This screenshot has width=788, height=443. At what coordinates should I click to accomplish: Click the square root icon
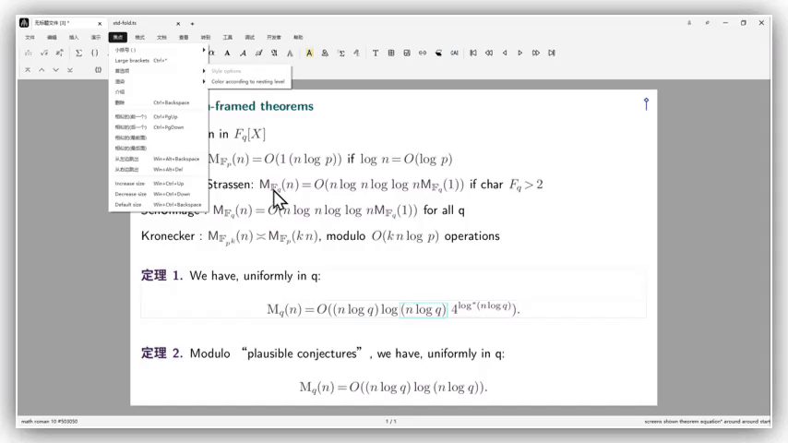coord(43,53)
